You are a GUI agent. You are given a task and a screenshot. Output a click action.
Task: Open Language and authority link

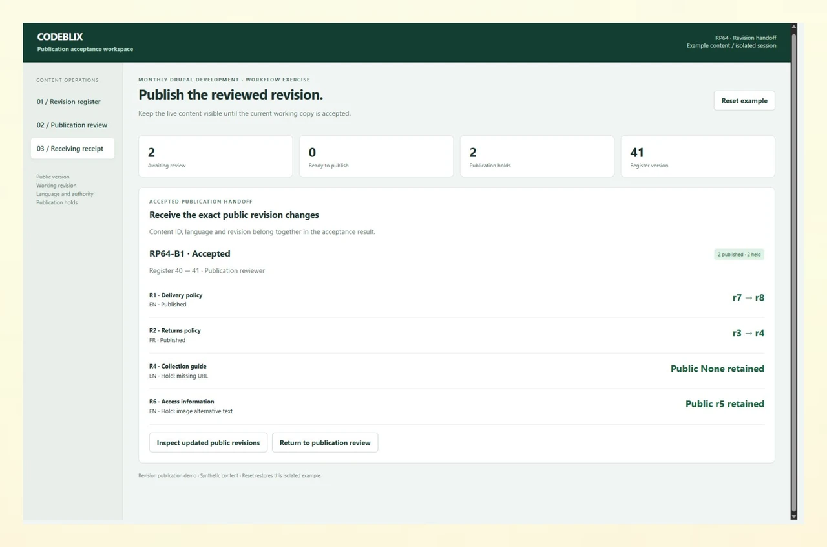[x=65, y=194]
